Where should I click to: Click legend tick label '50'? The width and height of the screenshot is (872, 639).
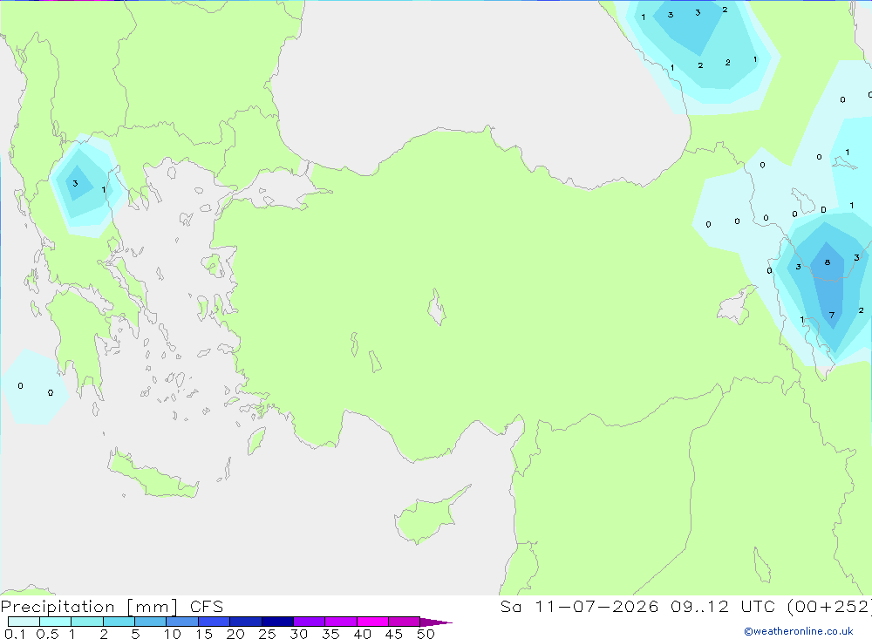coord(426,634)
